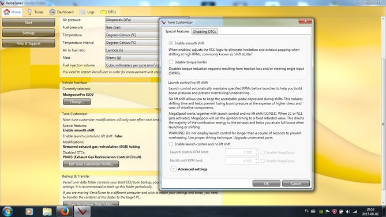Viewport: 386px width, 217px height.
Task: Click the Home house icon
Action: point(7,12)
